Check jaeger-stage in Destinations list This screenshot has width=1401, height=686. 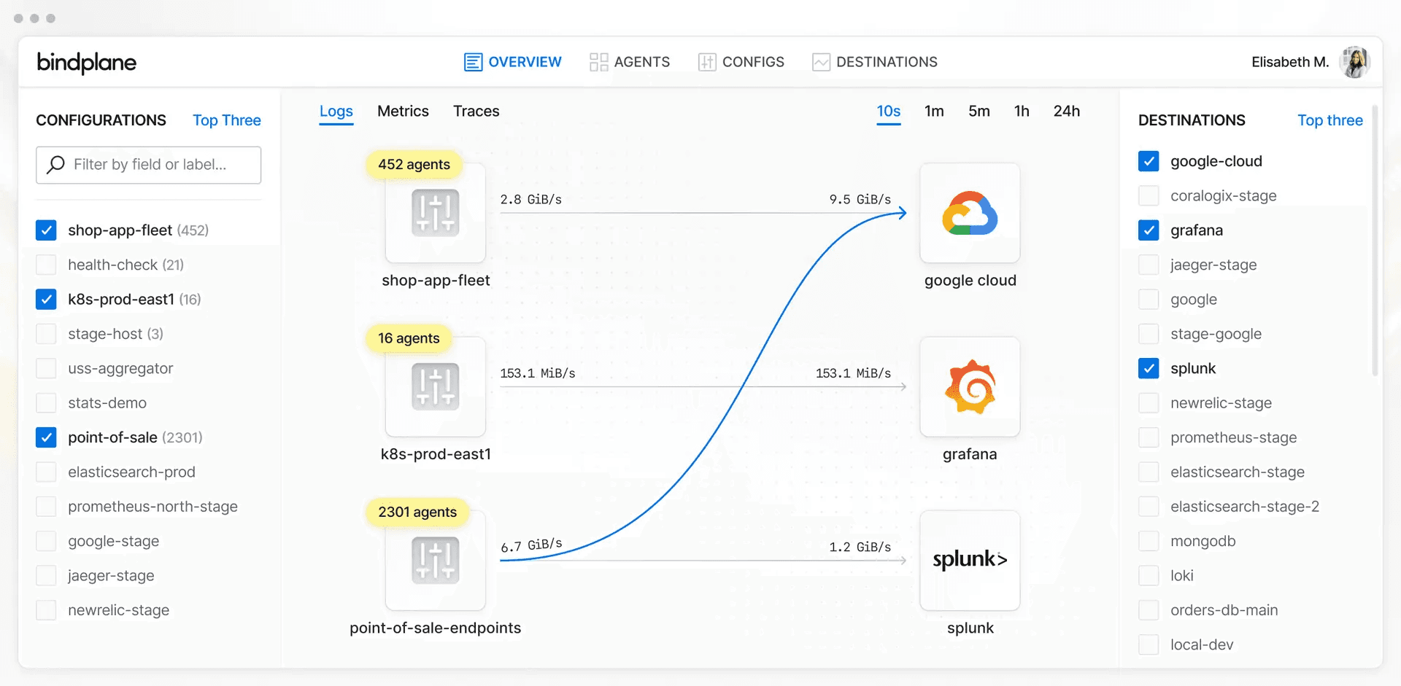pos(1149,265)
